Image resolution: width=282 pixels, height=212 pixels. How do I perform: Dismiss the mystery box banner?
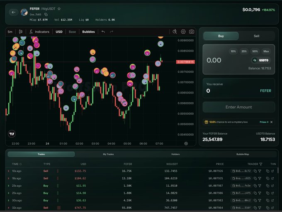pos(271,122)
